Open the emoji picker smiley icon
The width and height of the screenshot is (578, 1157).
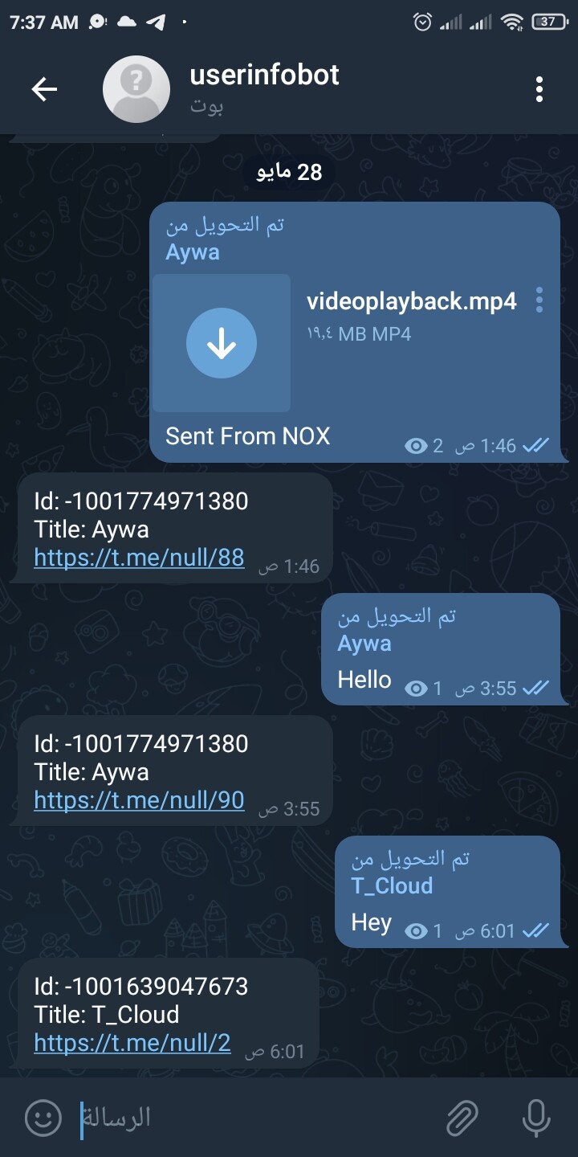(43, 1117)
